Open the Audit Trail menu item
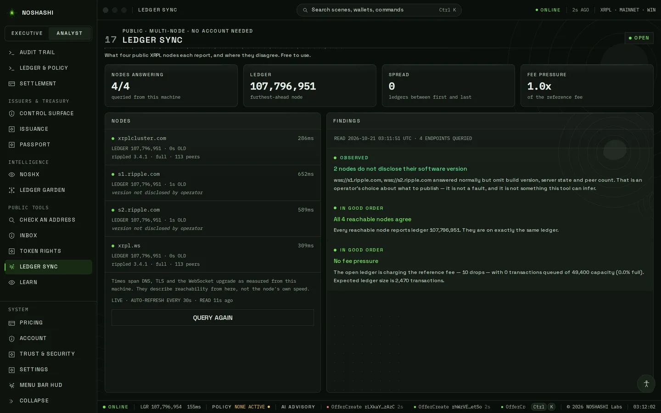The image size is (661, 413). (48, 53)
